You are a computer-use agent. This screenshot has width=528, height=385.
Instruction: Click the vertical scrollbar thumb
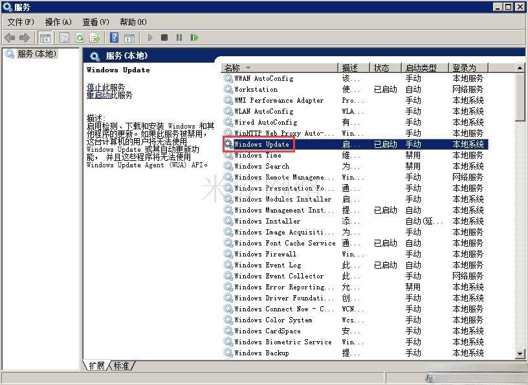tap(520, 97)
